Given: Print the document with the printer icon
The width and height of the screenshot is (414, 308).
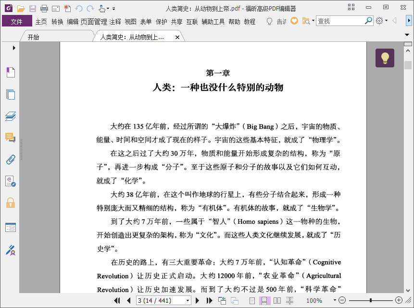Looking at the screenshot, I should pos(44,9).
